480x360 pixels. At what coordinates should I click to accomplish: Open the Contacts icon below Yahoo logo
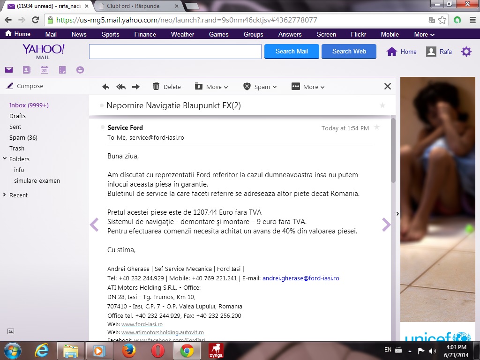[27, 70]
